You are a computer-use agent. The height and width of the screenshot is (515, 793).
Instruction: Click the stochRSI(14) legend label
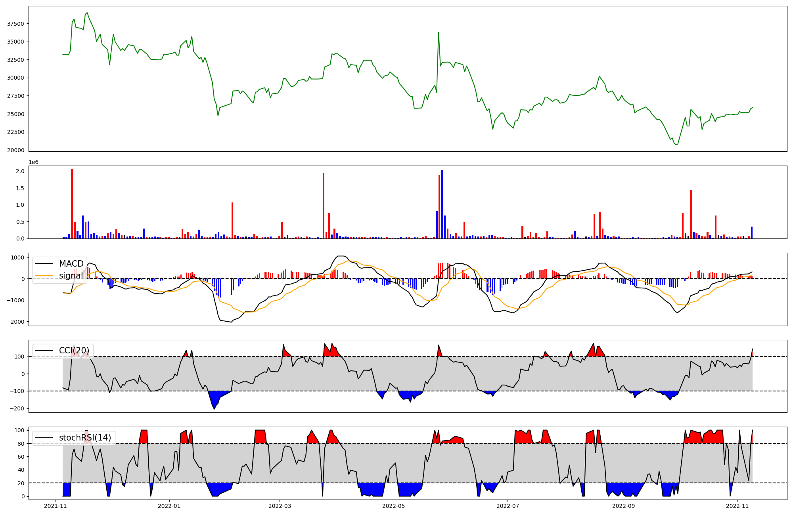pyautogui.click(x=85, y=438)
